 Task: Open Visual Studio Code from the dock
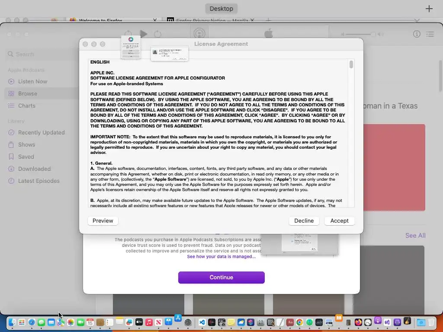coord(202,322)
